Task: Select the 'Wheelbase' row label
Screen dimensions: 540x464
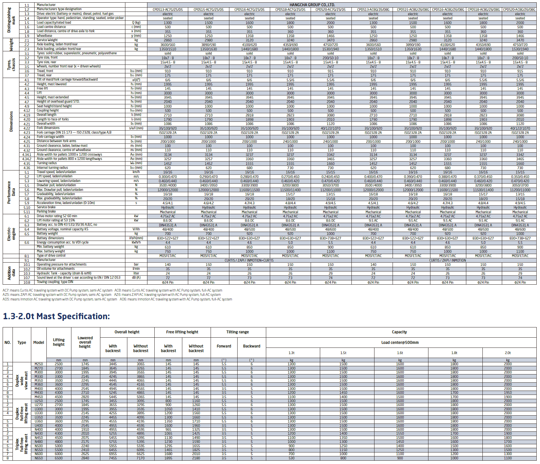Action: click(44, 36)
